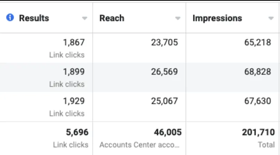Click the 68,828 impressions value
Image resolution: width=280 pixels, height=155 pixels.
258,72
